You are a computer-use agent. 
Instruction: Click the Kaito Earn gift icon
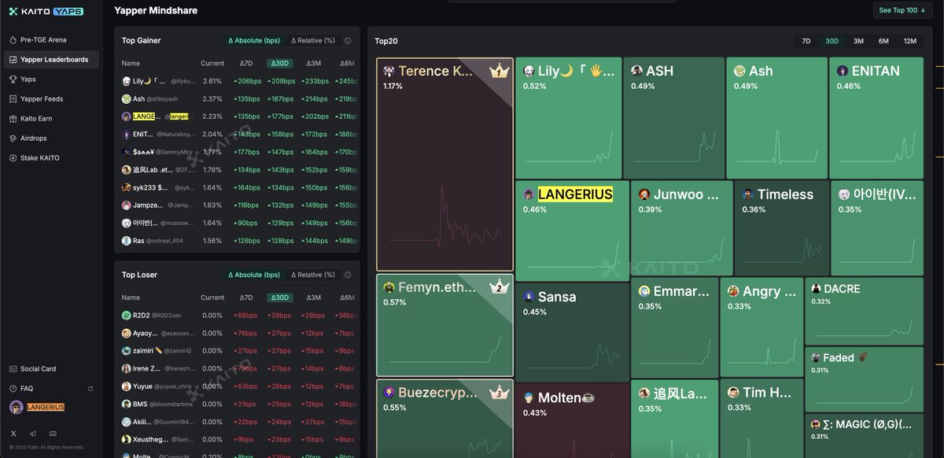pyautogui.click(x=13, y=119)
